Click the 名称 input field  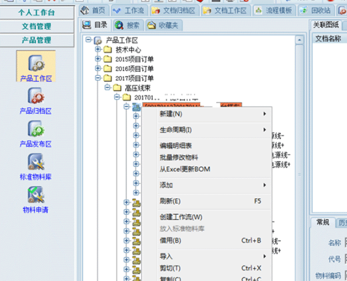pos(345,243)
